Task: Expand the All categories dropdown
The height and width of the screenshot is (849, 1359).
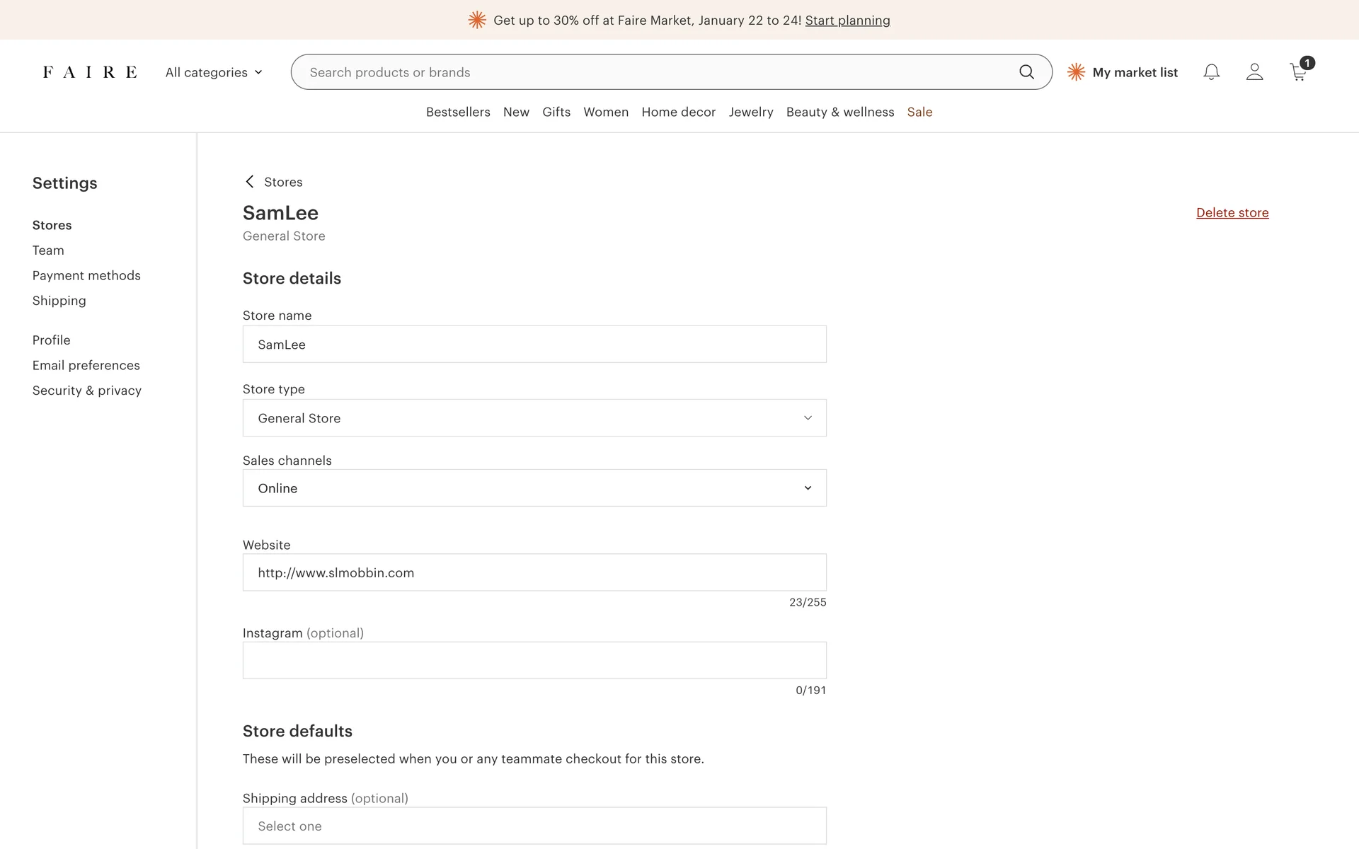Action: click(x=214, y=72)
